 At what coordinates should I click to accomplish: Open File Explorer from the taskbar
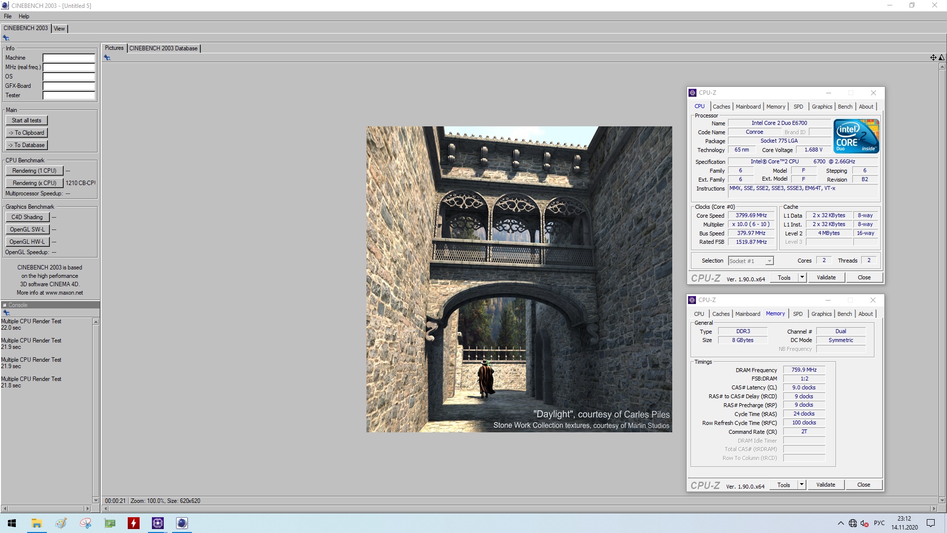(x=36, y=523)
